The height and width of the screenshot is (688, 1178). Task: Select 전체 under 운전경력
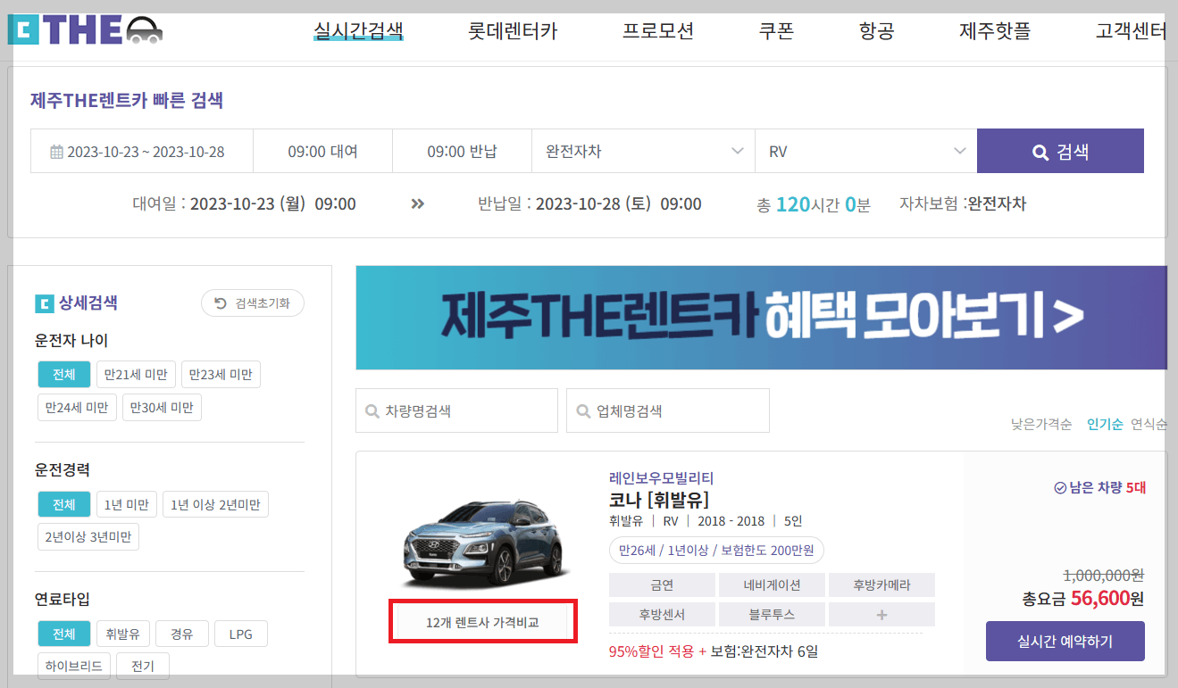(x=64, y=504)
